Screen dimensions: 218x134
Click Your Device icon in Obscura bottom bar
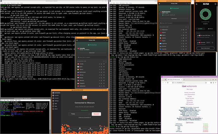tap(69, 129)
